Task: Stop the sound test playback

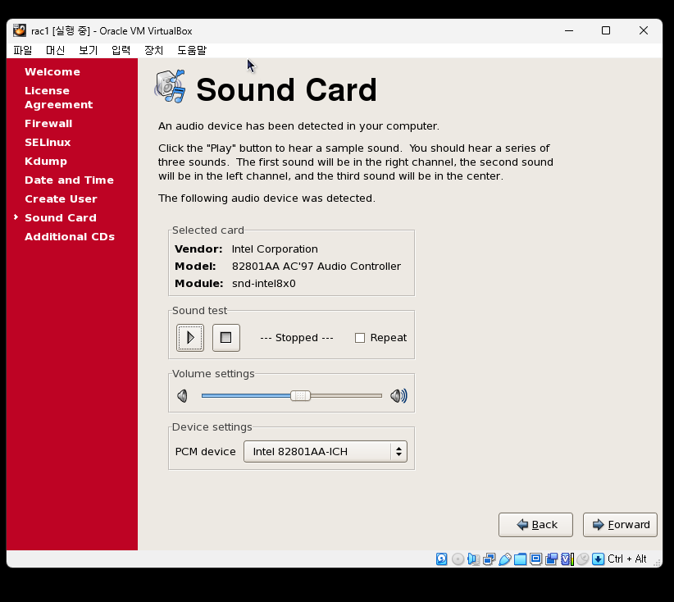Action: pos(226,338)
